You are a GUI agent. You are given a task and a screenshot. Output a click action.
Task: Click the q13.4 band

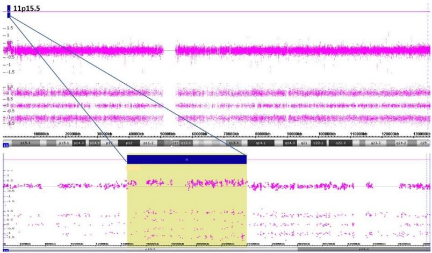[x=234, y=143]
